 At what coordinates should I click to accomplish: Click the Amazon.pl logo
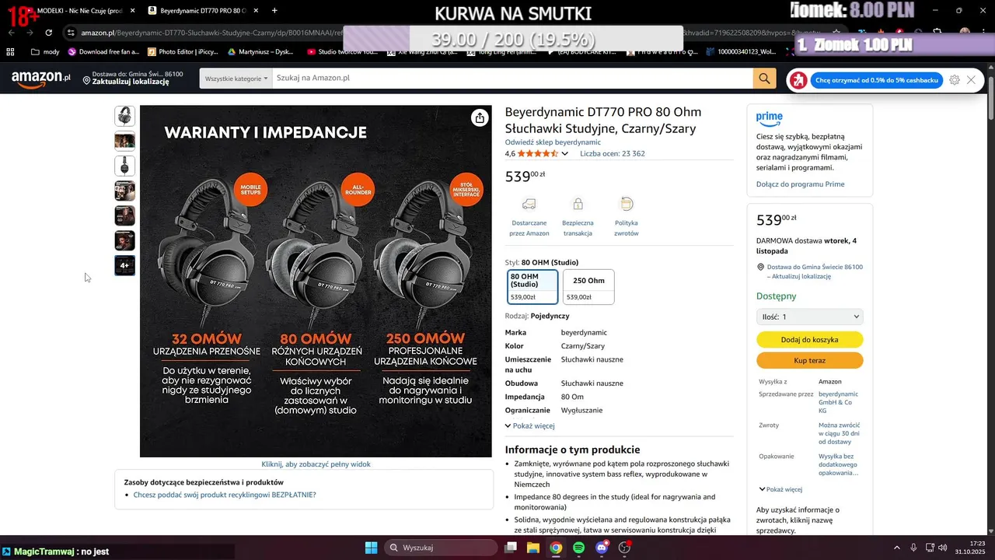(40, 79)
